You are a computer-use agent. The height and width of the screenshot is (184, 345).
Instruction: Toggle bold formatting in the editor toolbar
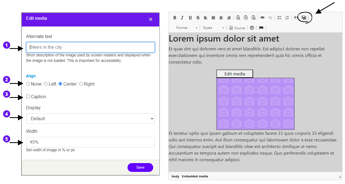pos(175,18)
